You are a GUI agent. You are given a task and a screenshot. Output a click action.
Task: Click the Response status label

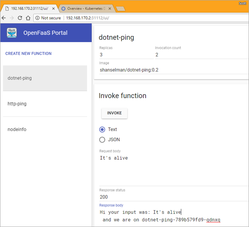pyautogui.click(x=112, y=190)
